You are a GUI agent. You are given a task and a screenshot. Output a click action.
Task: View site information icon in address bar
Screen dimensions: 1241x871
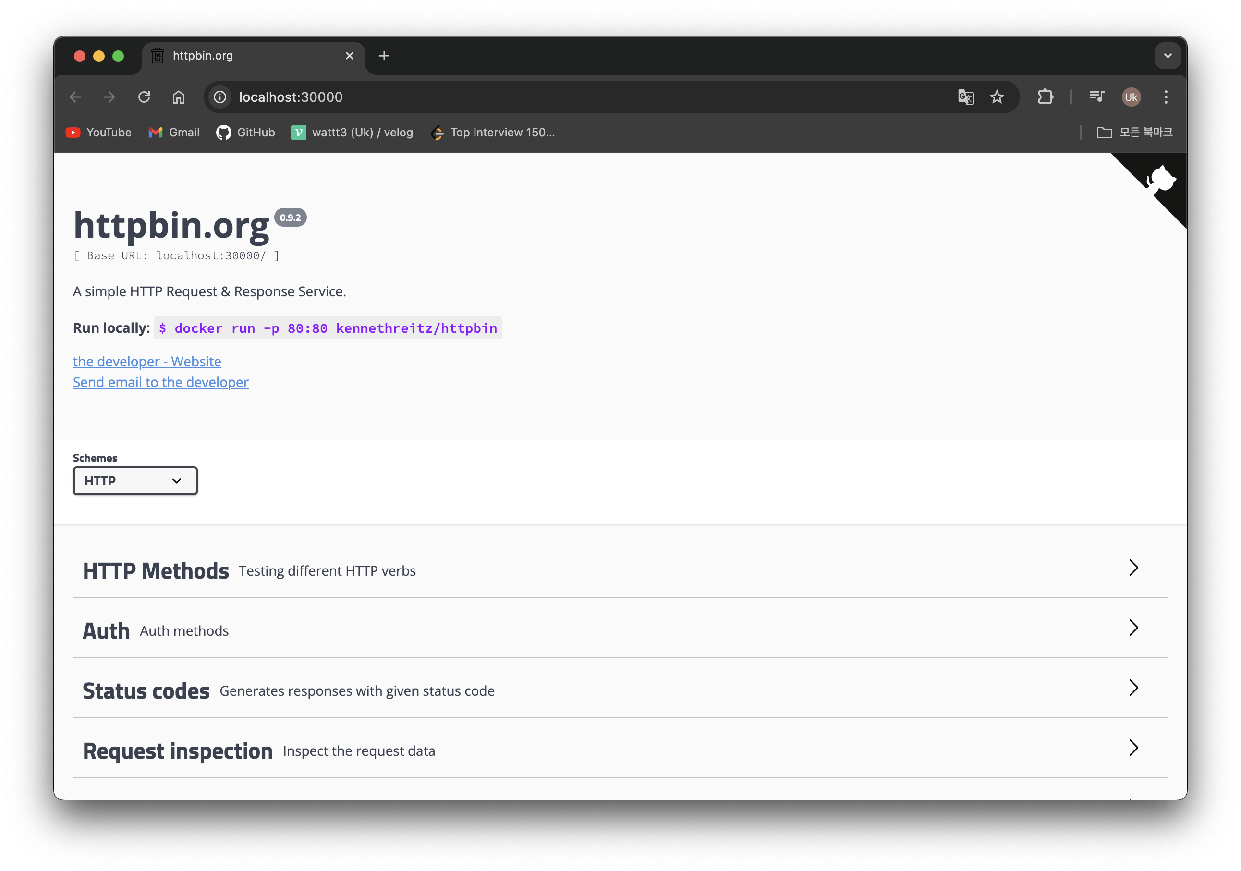[220, 97]
